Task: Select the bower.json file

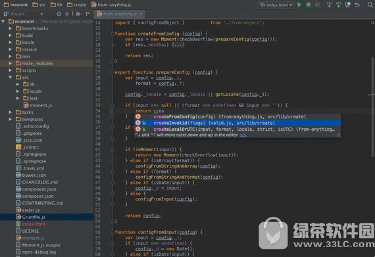Action: point(31,175)
